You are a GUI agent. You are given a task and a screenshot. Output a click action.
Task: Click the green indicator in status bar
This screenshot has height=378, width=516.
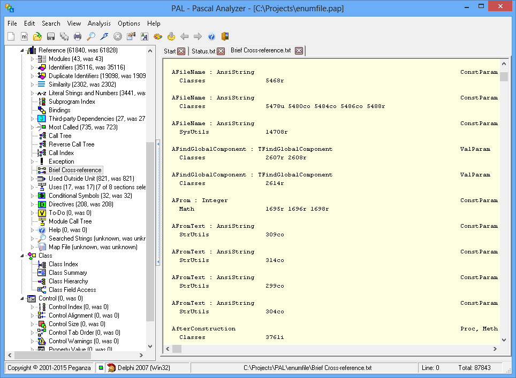click(x=101, y=368)
